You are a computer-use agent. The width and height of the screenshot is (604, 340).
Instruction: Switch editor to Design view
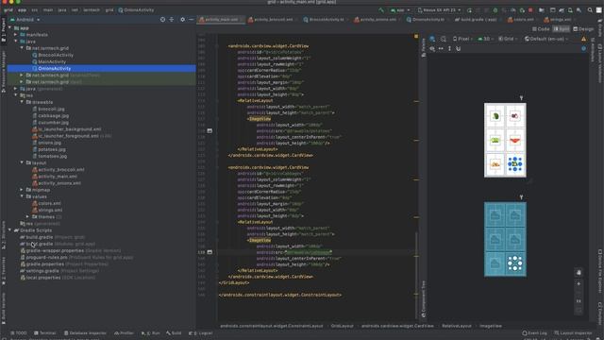(x=583, y=29)
